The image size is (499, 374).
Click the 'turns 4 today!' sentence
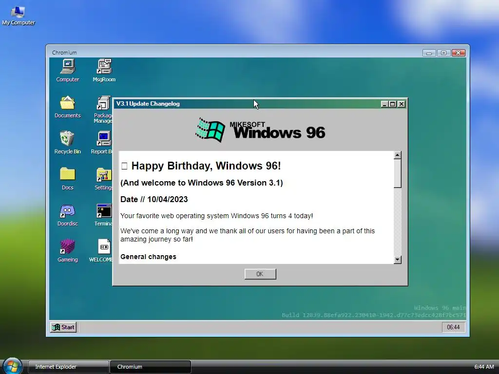(x=216, y=216)
